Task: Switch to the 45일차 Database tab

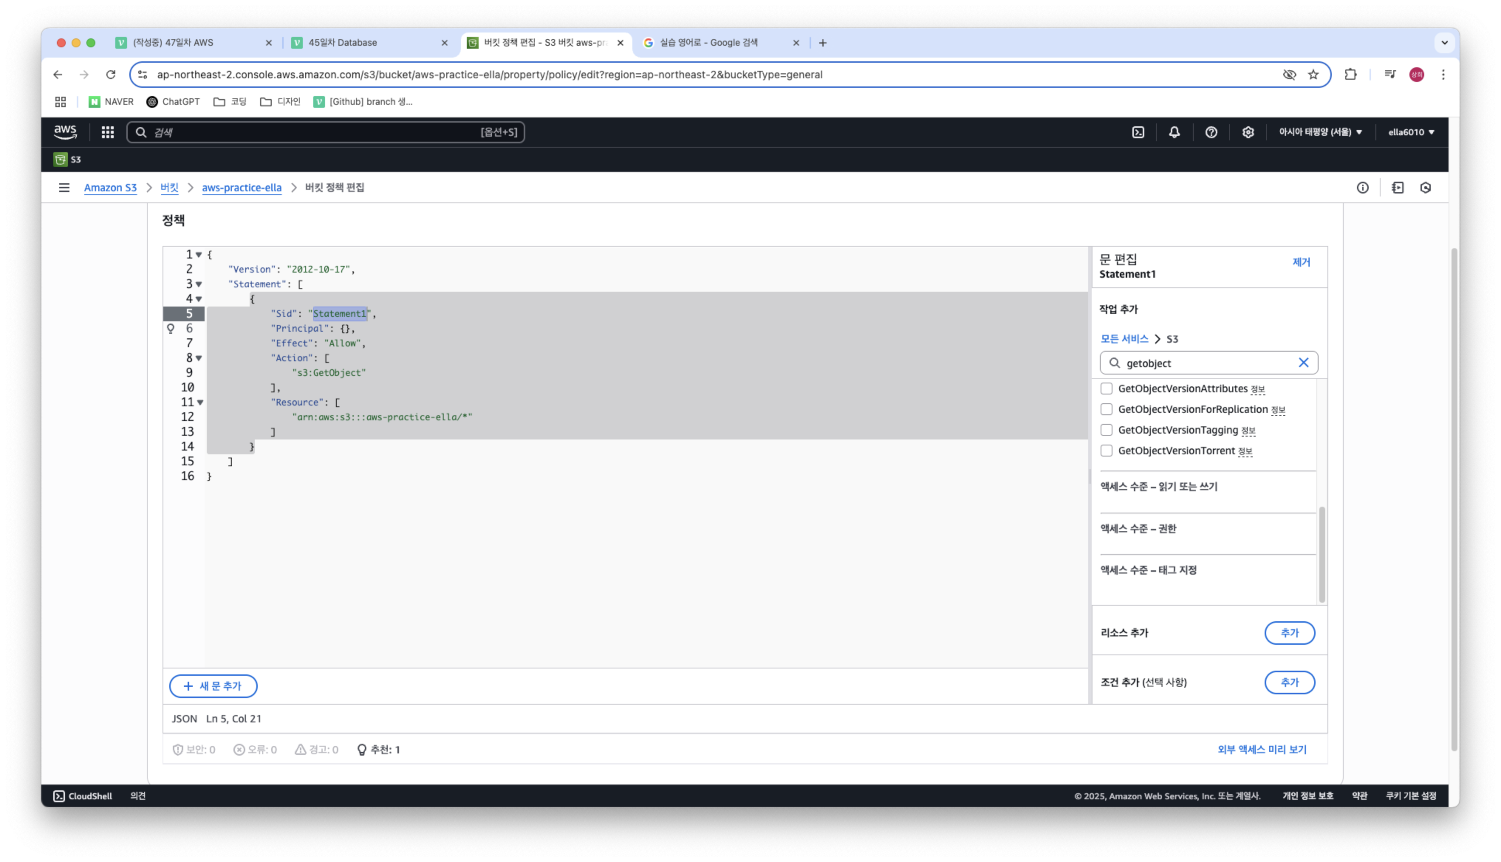Action: 370,42
